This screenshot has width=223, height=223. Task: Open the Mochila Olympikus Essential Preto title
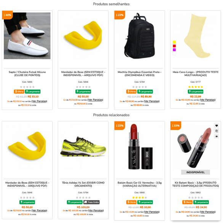click(140, 74)
